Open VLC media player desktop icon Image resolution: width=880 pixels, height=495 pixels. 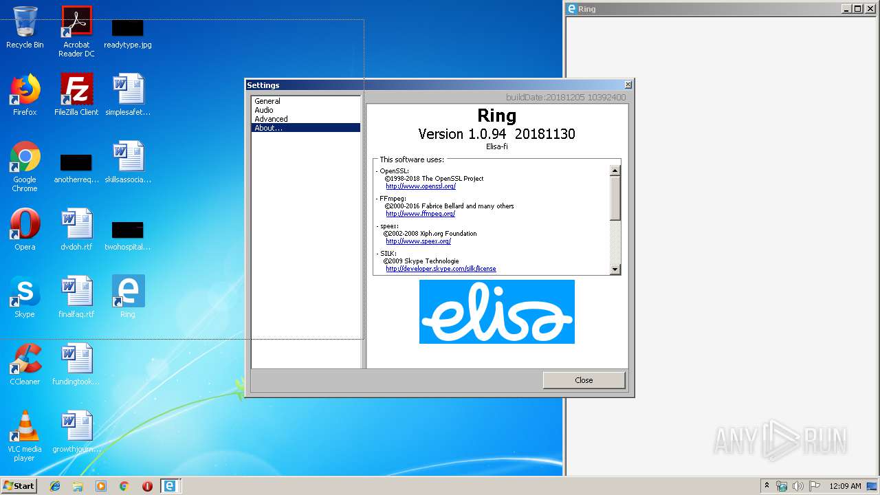click(x=25, y=436)
